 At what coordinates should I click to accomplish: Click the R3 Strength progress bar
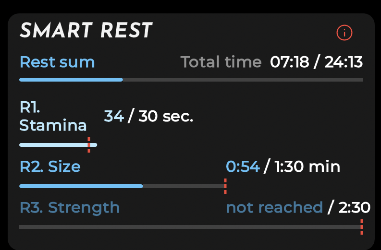(191, 227)
